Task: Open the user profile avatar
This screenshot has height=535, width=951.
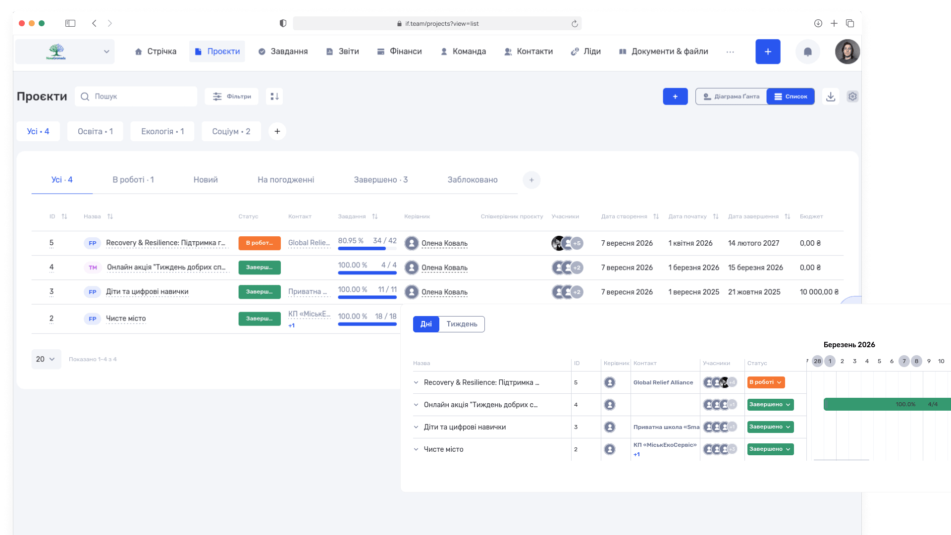Action: tap(847, 52)
